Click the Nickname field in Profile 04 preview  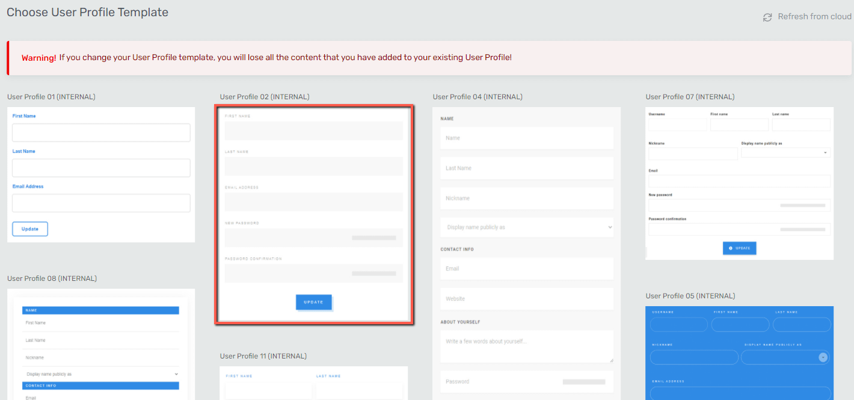click(x=527, y=198)
